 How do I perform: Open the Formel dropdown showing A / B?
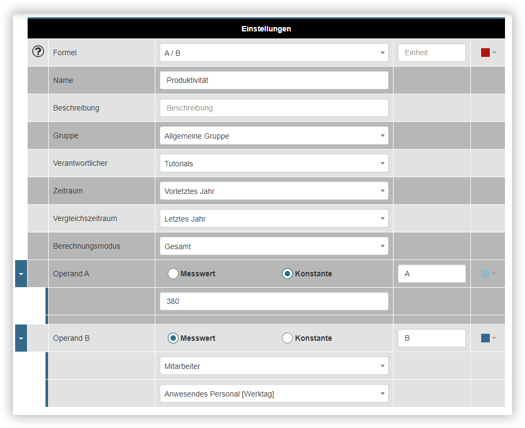(x=273, y=53)
